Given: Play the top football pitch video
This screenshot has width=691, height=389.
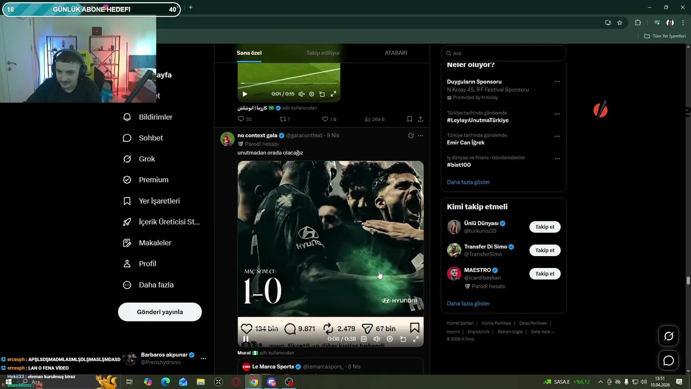Looking at the screenshot, I should point(245,94).
